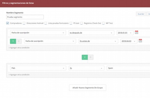Screen dimensions: 150x98
Task: Check the WP Test list checkbox
Action: [x=103, y=23]
